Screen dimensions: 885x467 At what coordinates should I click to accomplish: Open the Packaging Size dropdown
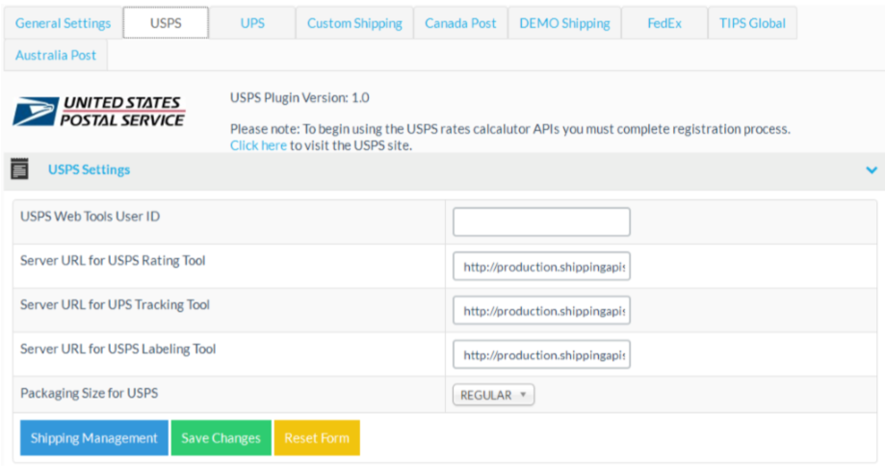493,395
